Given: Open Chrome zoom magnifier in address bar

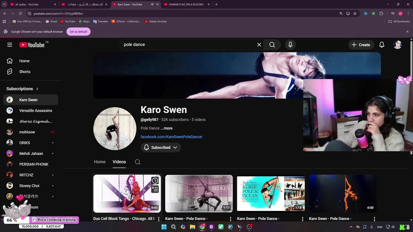Looking at the screenshot, I should 341,14.
